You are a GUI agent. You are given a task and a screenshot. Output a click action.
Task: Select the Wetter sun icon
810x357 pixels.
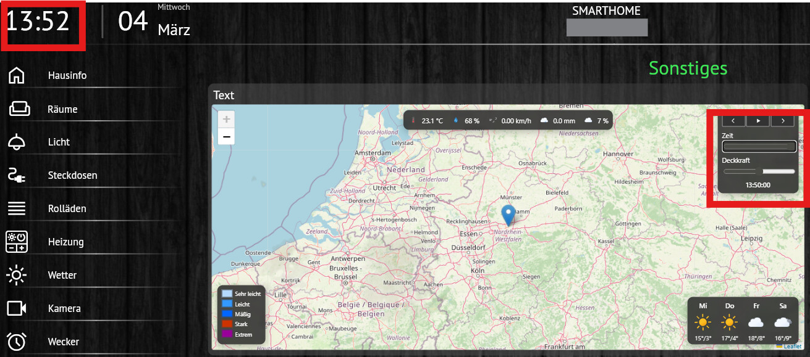click(x=16, y=275)
